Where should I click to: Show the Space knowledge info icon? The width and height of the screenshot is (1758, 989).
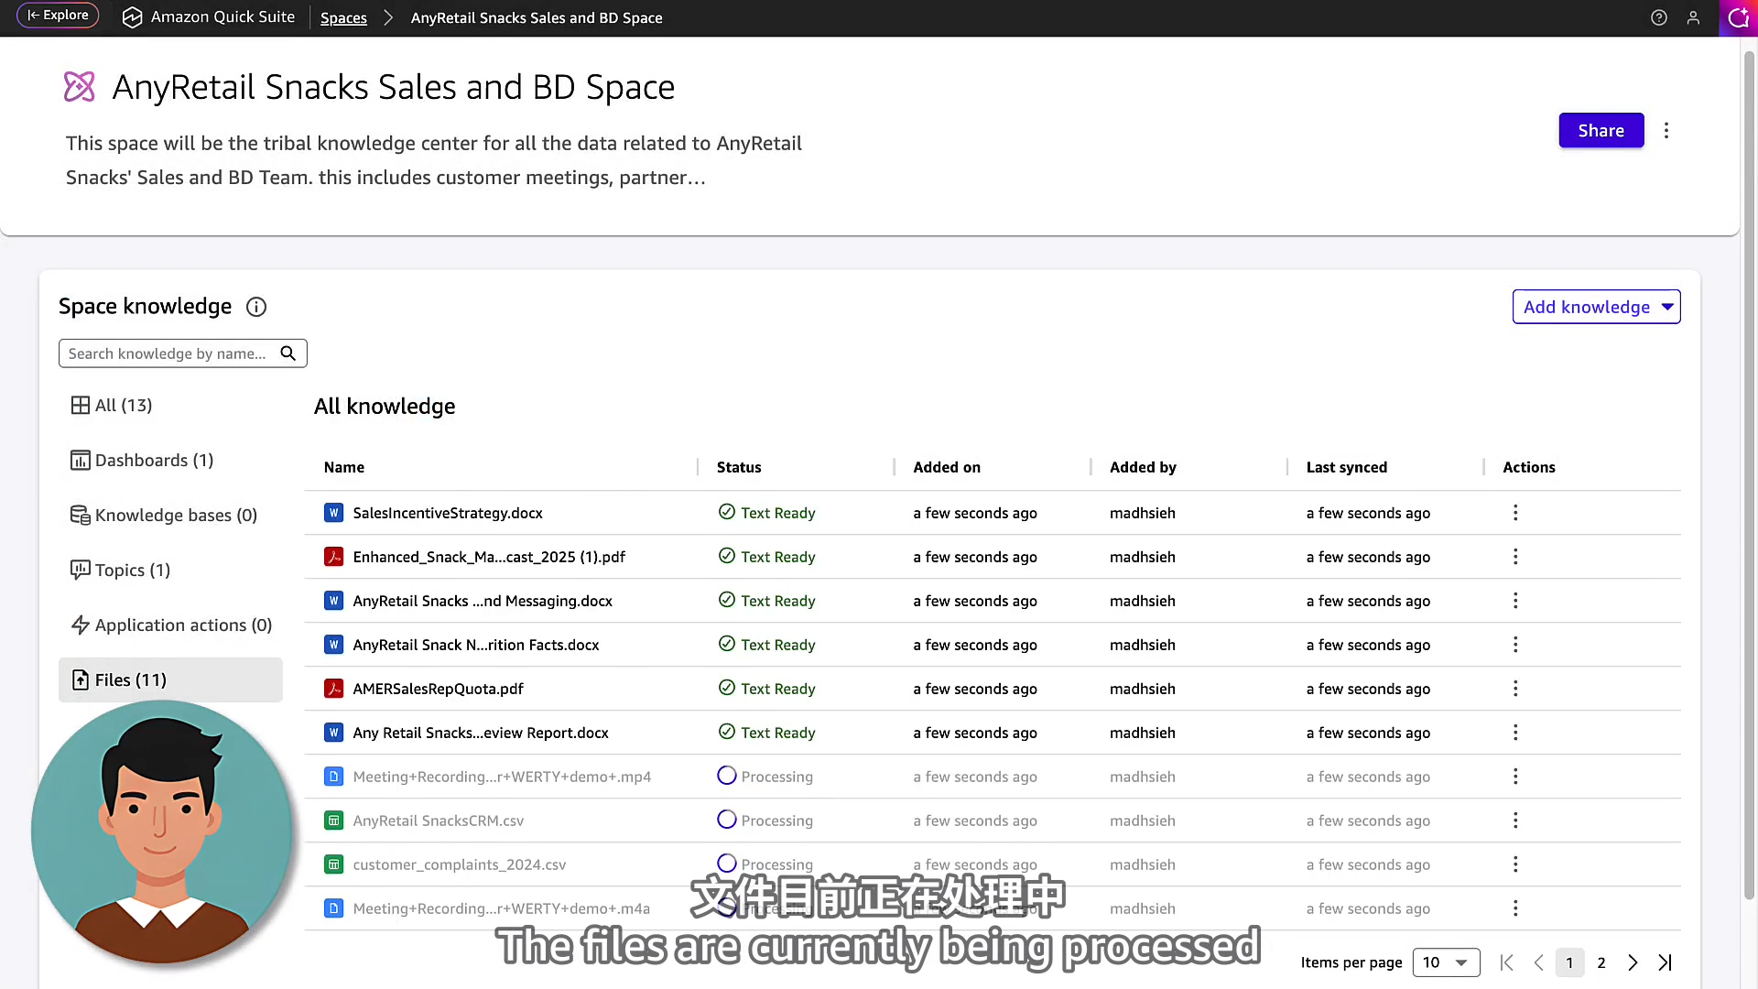pos(256,307)
